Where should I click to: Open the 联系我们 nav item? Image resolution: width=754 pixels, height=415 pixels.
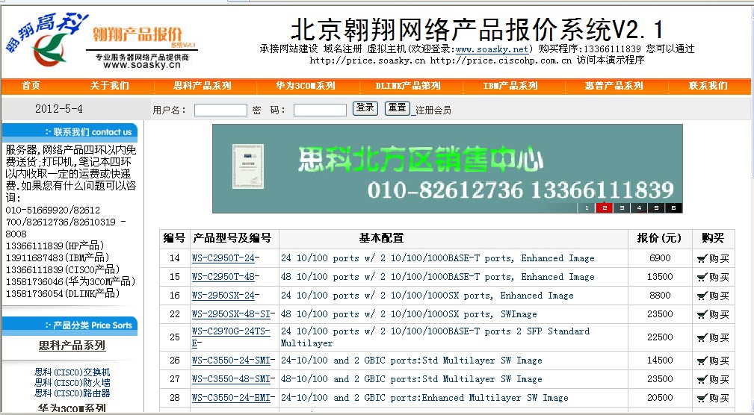(x=708, y=86)
